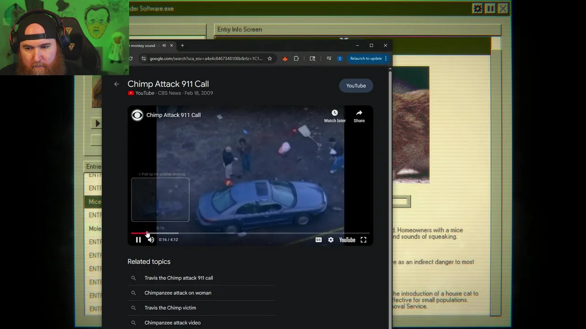Search 'Travis the Chimp attack 911 call'
Image resolution: width=586 pixels, height=329 pixels.
(179, 278)
